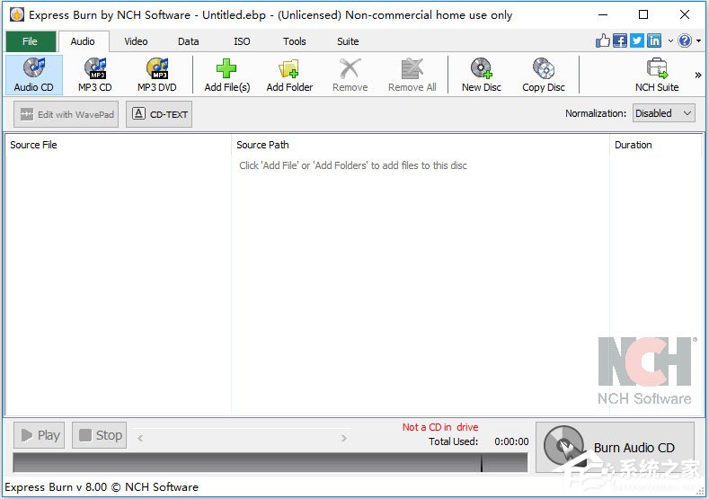Click the Total Used 0:00:00 value
Screen dimensions: 709x499
(x=511, y=441)
